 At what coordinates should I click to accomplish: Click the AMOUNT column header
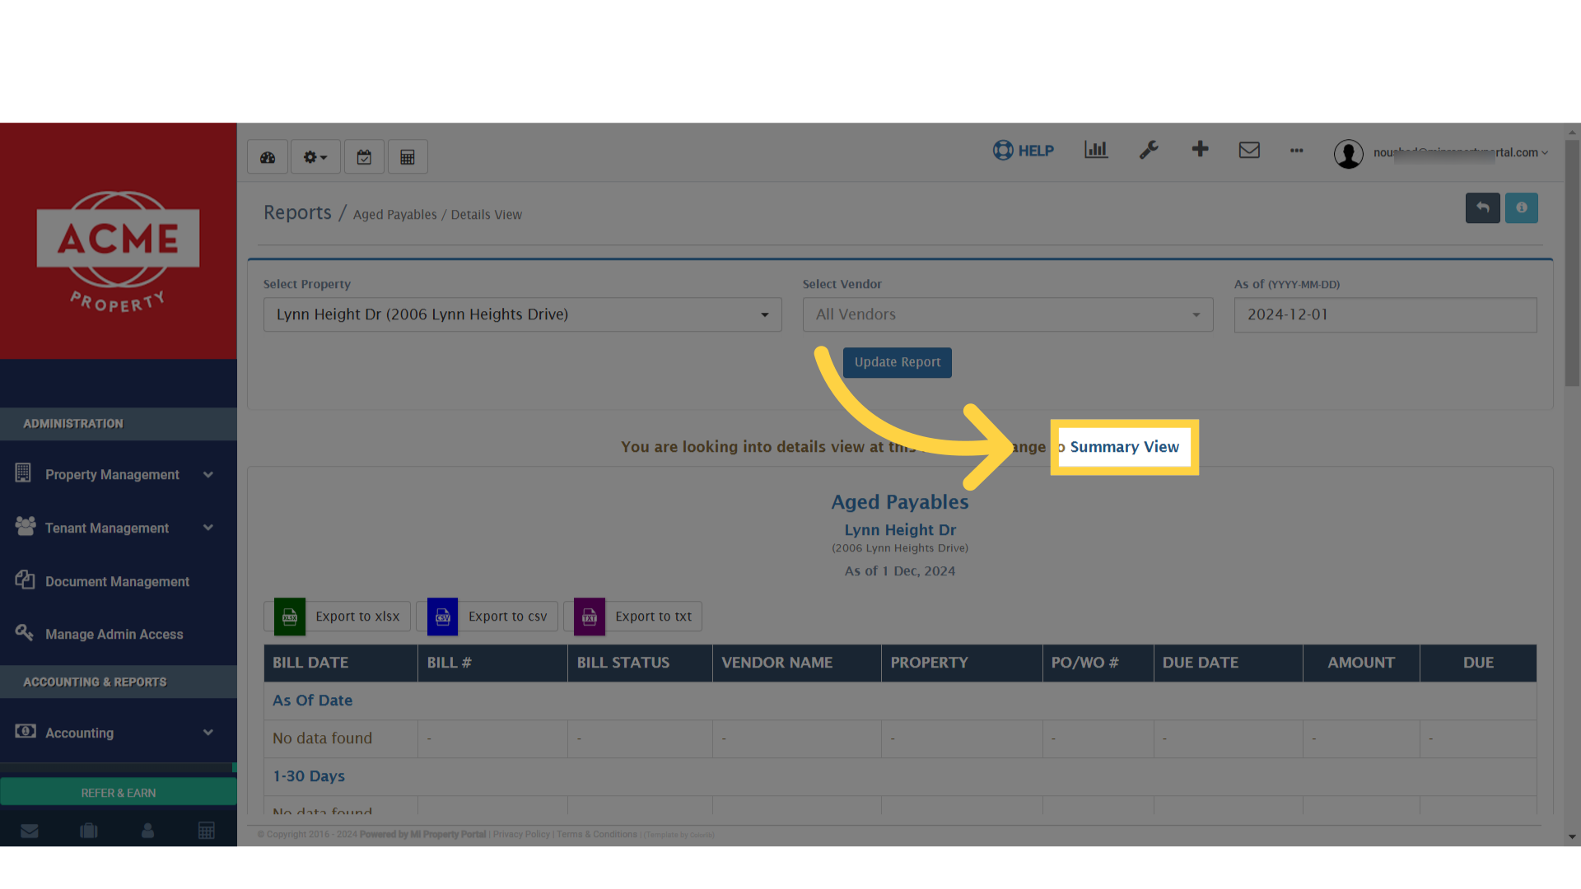(1361, 663)
